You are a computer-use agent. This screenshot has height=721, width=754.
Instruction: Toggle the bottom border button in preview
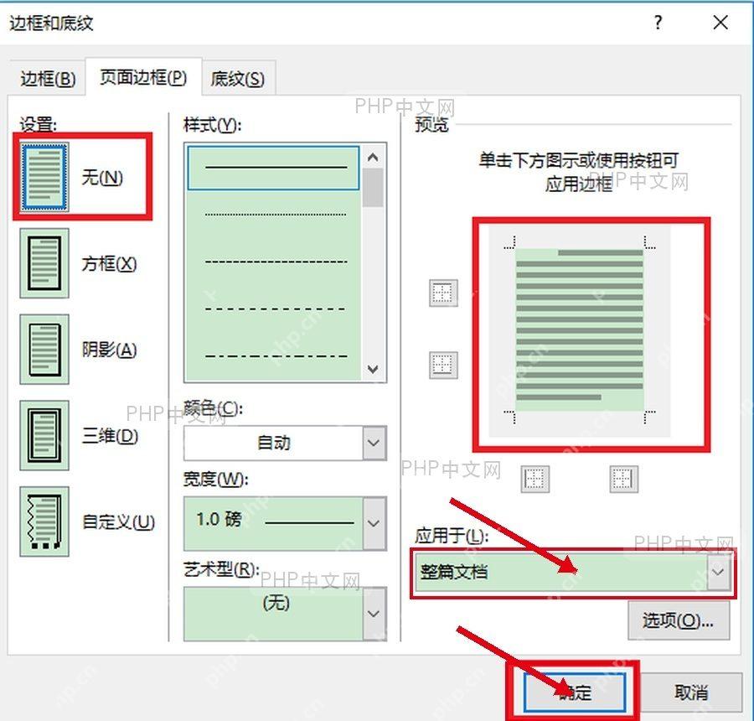pos(443,365)
